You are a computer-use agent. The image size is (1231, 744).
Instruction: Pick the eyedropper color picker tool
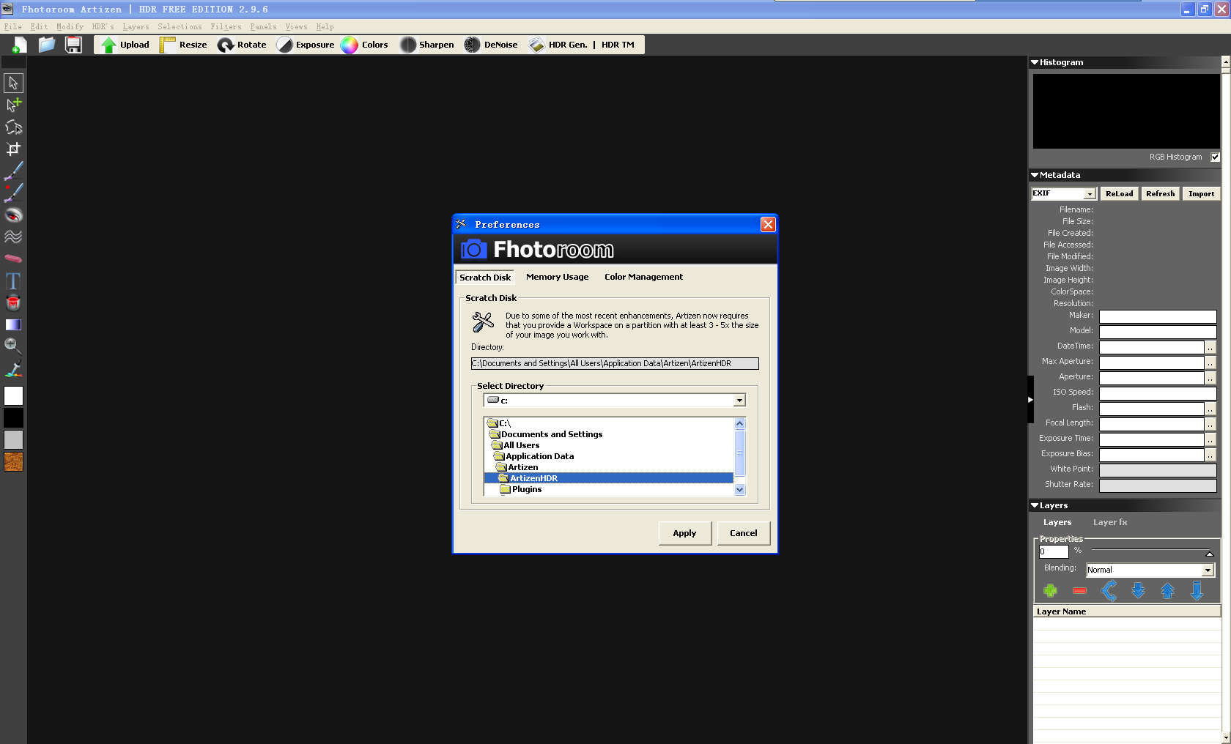pos(13,369)
